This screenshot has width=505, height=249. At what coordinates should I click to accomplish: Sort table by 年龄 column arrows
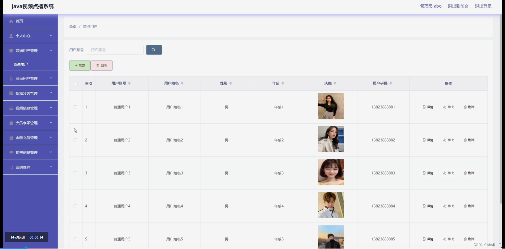click(x=283, y=83)
